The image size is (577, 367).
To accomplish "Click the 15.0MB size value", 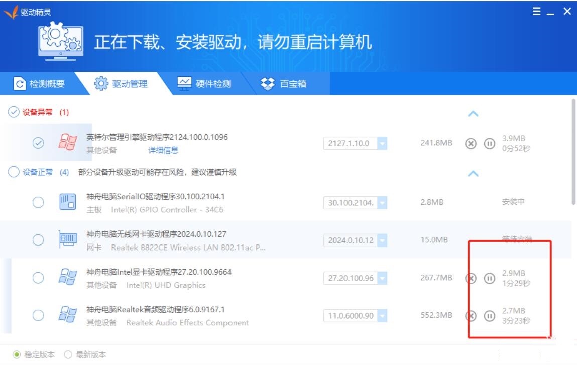I will tap(434, 240).
